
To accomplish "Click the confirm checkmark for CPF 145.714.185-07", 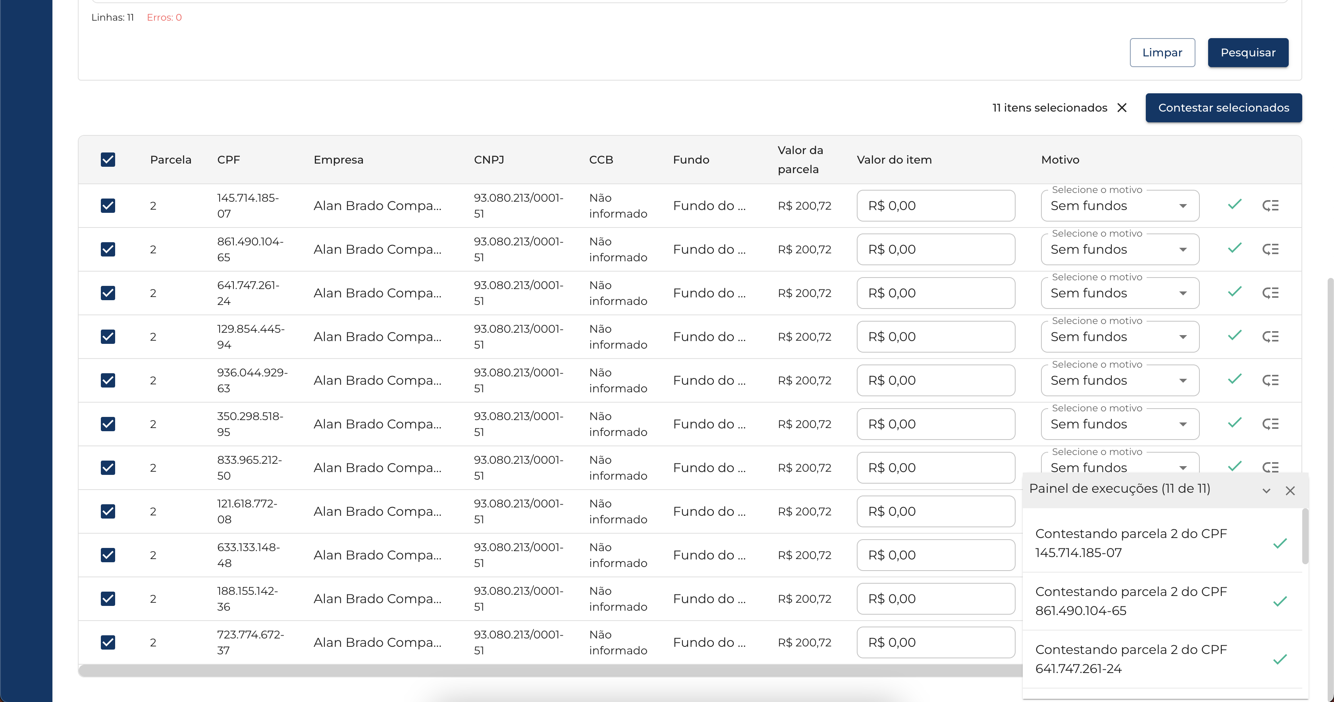I will (1235, 204).
